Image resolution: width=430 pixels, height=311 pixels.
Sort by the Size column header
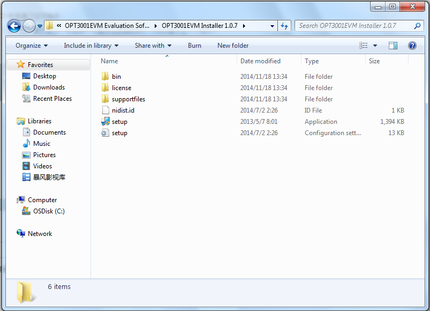[x=374, y=61]
